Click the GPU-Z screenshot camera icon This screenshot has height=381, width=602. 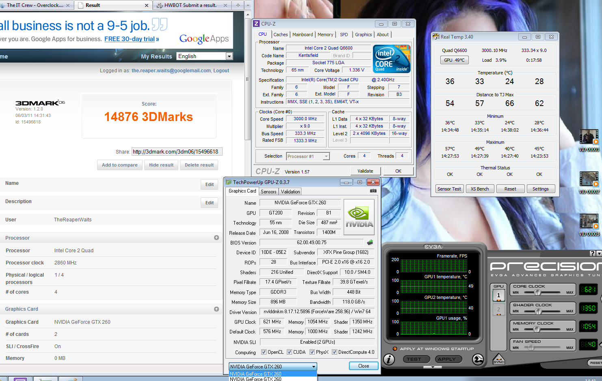click(x=373, y=191)
